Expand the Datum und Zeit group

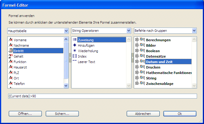[x=137, y=62]
